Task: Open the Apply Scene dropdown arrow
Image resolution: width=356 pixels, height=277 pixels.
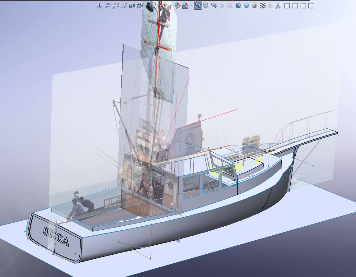Action: click(191, 6)
